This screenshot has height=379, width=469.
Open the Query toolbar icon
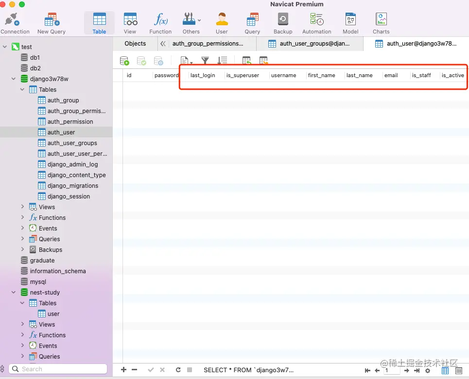[252, 23]
